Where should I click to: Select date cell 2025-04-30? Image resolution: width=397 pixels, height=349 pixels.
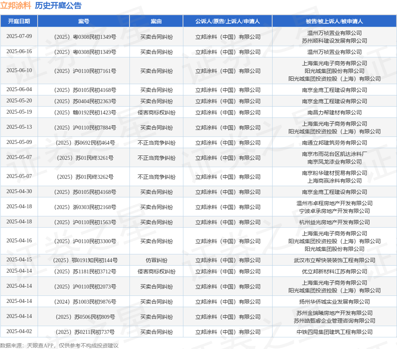(19, 192)
